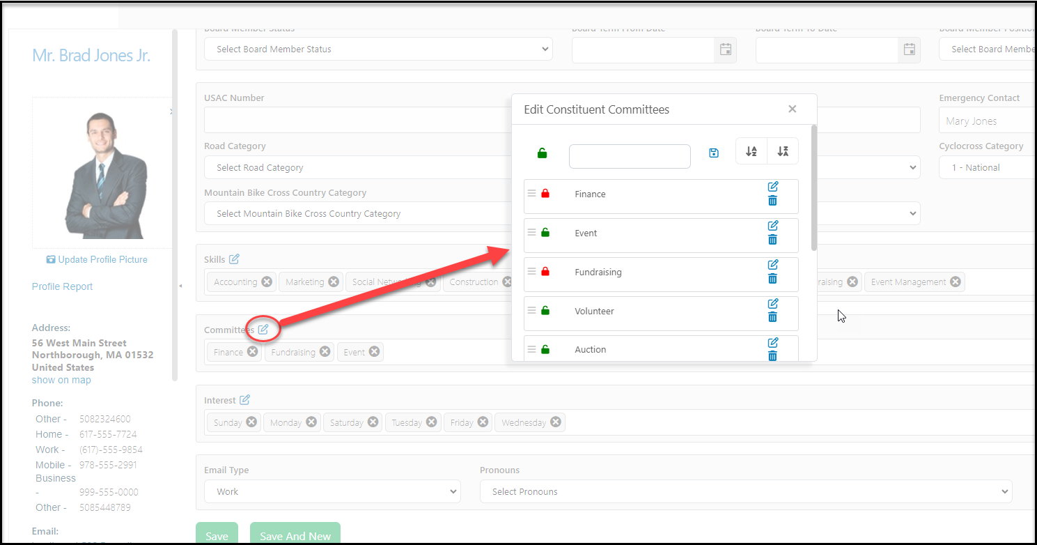Toggle the red lock on Fundraising
This screenshot has width=1037, height=545.
click(x=545, y=272)
